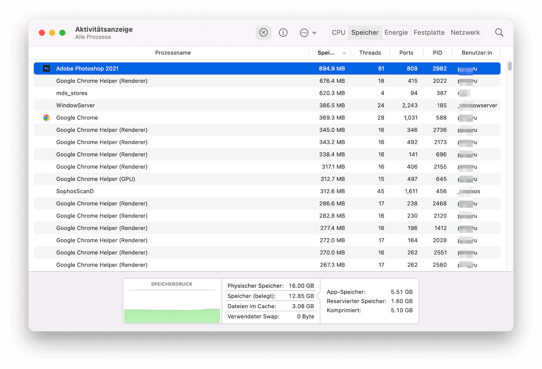Switch to the Energie tab
The height and width of the screenshot is (369, 542).
(396, 32)
